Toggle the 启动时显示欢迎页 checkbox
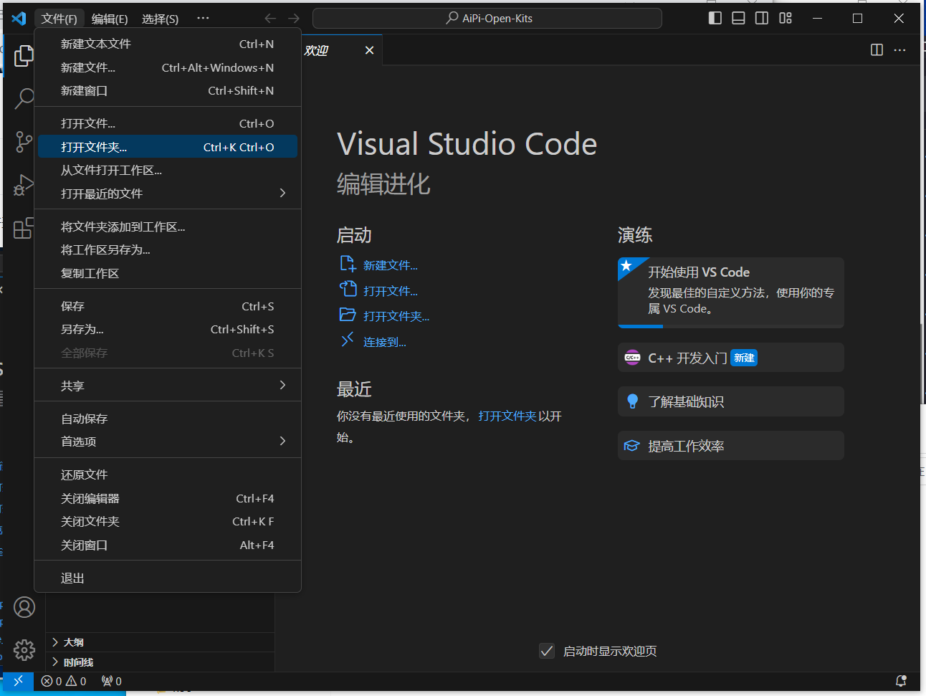This screenshot has height=696, width=926. (x=547, y=651)
